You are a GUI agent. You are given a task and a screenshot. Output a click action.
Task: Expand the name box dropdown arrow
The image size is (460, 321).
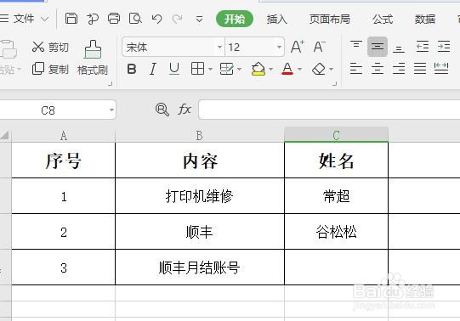pyautogui.click(x=111, y=110)
